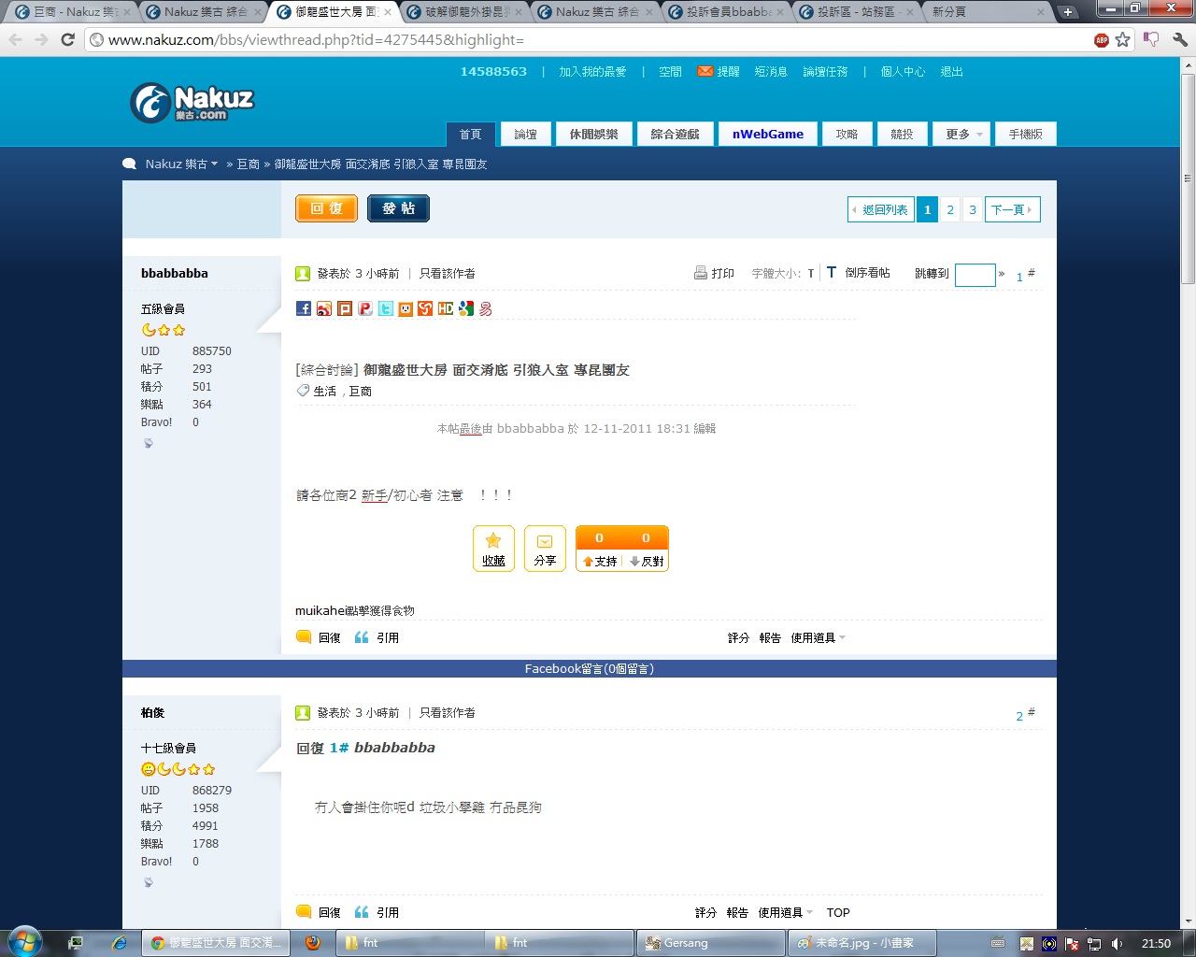
Task: Click the 收藏 star button
Action: (493, 549)
